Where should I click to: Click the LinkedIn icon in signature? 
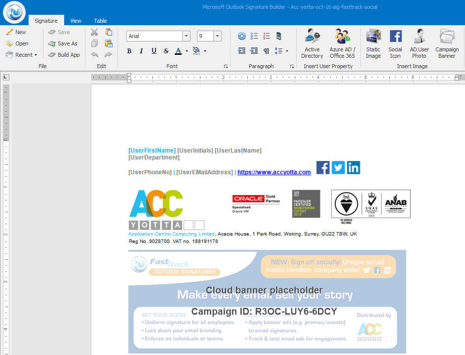[353, 167]
